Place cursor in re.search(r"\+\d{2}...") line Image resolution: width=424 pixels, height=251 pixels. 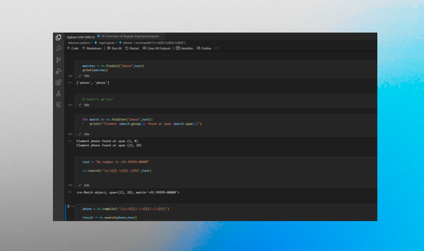pyautogui.click(x=117, y=171)
